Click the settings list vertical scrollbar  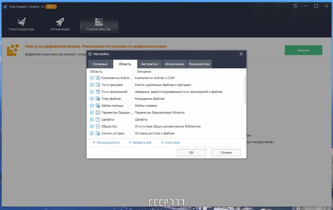(245, 89)
